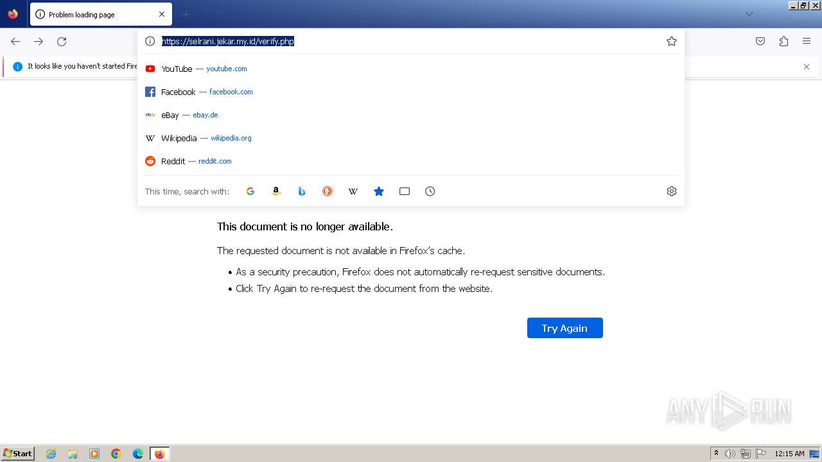Screen dimensions: 822x462
Task: Choose the eBay suggestion
Action: tap(411, 115)
